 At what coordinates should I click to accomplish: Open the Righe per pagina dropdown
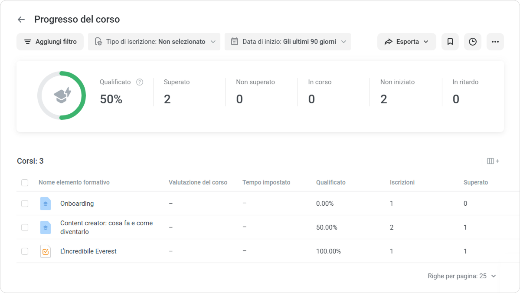click(462, 276)
